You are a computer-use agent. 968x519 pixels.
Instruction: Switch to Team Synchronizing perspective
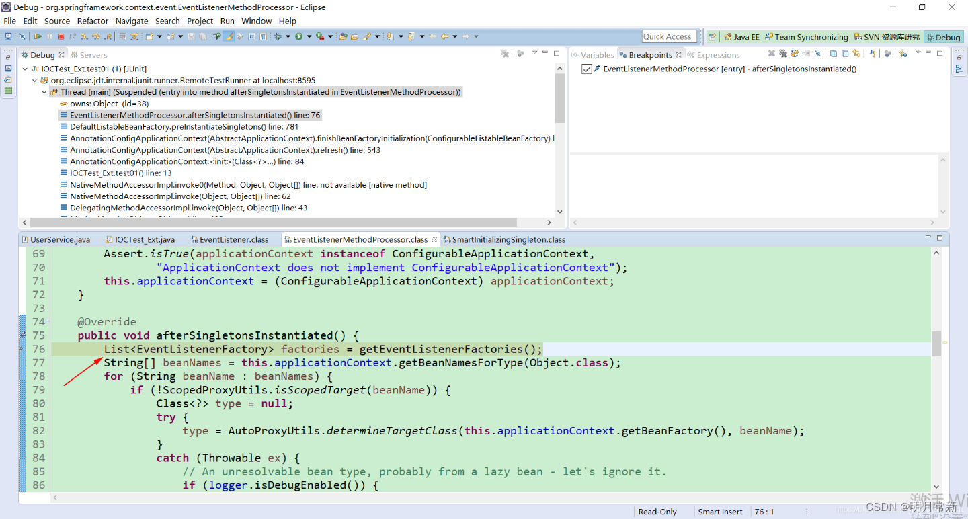tap(806, 37)
